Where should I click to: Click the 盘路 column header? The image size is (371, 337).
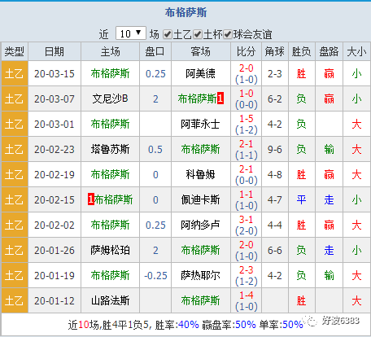[329, 51]
